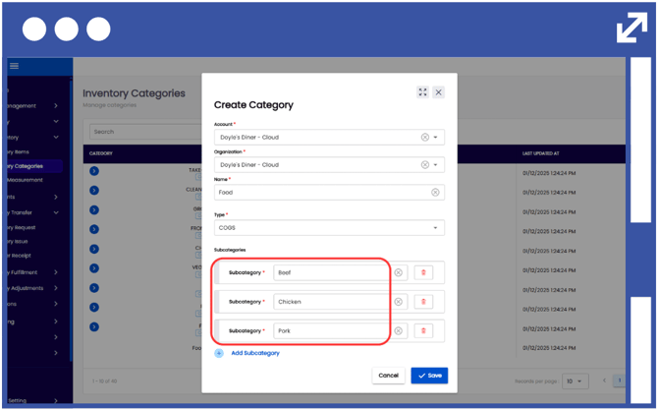Close the Create Category dialog with X

[x=438, y=92]
